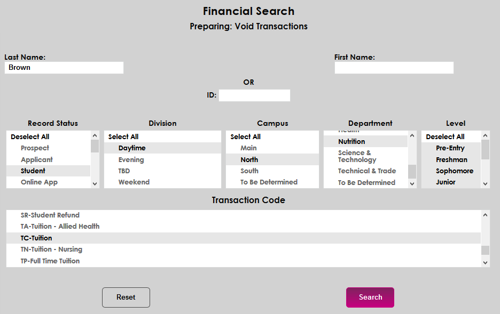Toggle the North campus option
Screen dimensions: 500x314
coord(249,160)
